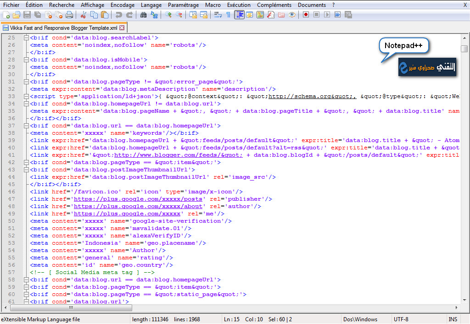Viewport: 470px width, 324px height.
Task: Collapse the fold at line 25
Action: [x=26, y=38]
